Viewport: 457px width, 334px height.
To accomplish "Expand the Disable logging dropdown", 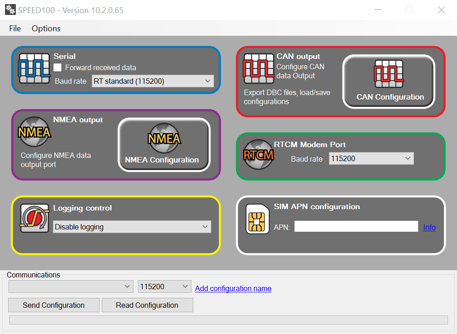I will pyautogui.click(x=132, y=227).
